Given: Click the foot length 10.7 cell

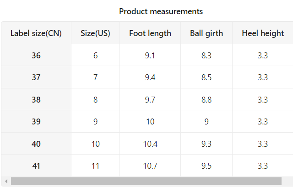Looking at the screenshot, I should (150, 165).
